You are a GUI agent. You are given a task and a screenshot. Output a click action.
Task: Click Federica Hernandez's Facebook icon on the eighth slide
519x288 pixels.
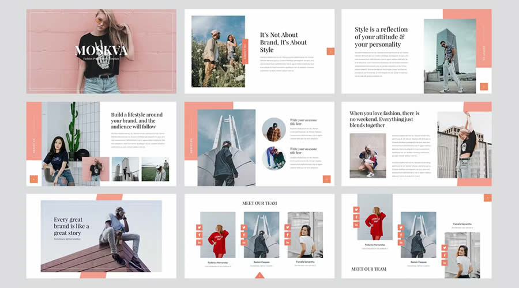point(200,235)
